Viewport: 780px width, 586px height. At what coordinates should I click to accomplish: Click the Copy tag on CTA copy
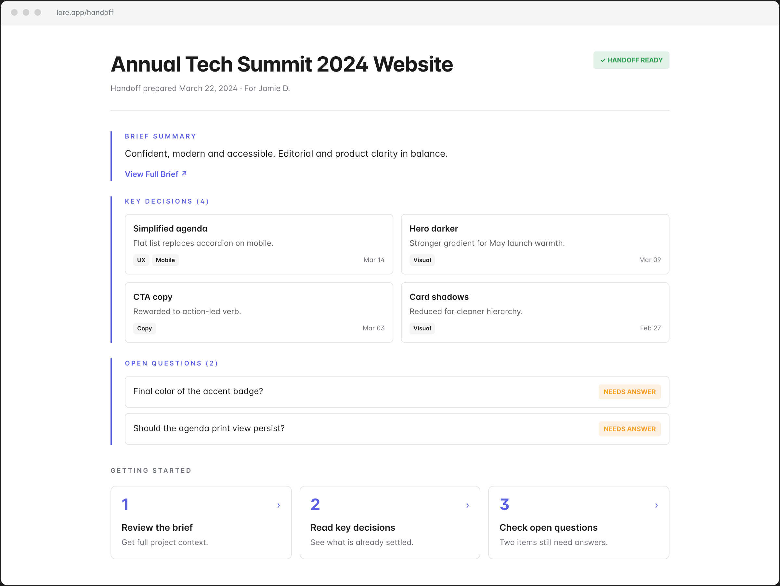pyautogui.click(x=144, y=328)
